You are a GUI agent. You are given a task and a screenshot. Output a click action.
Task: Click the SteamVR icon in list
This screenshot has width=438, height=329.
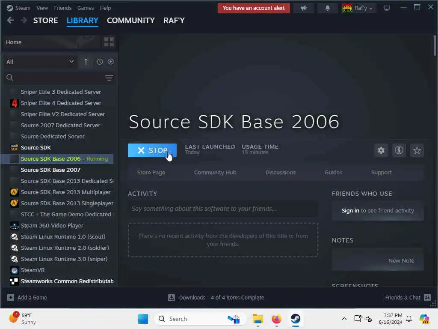[14, 270]
